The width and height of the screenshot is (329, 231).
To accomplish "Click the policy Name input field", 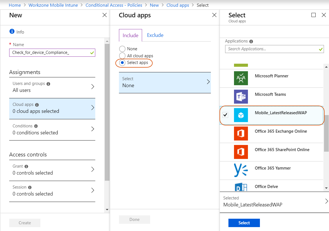I will 52,53.
